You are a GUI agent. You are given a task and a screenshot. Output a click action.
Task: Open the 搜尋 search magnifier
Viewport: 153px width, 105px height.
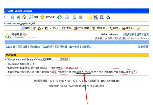click(x=33, y=17)
